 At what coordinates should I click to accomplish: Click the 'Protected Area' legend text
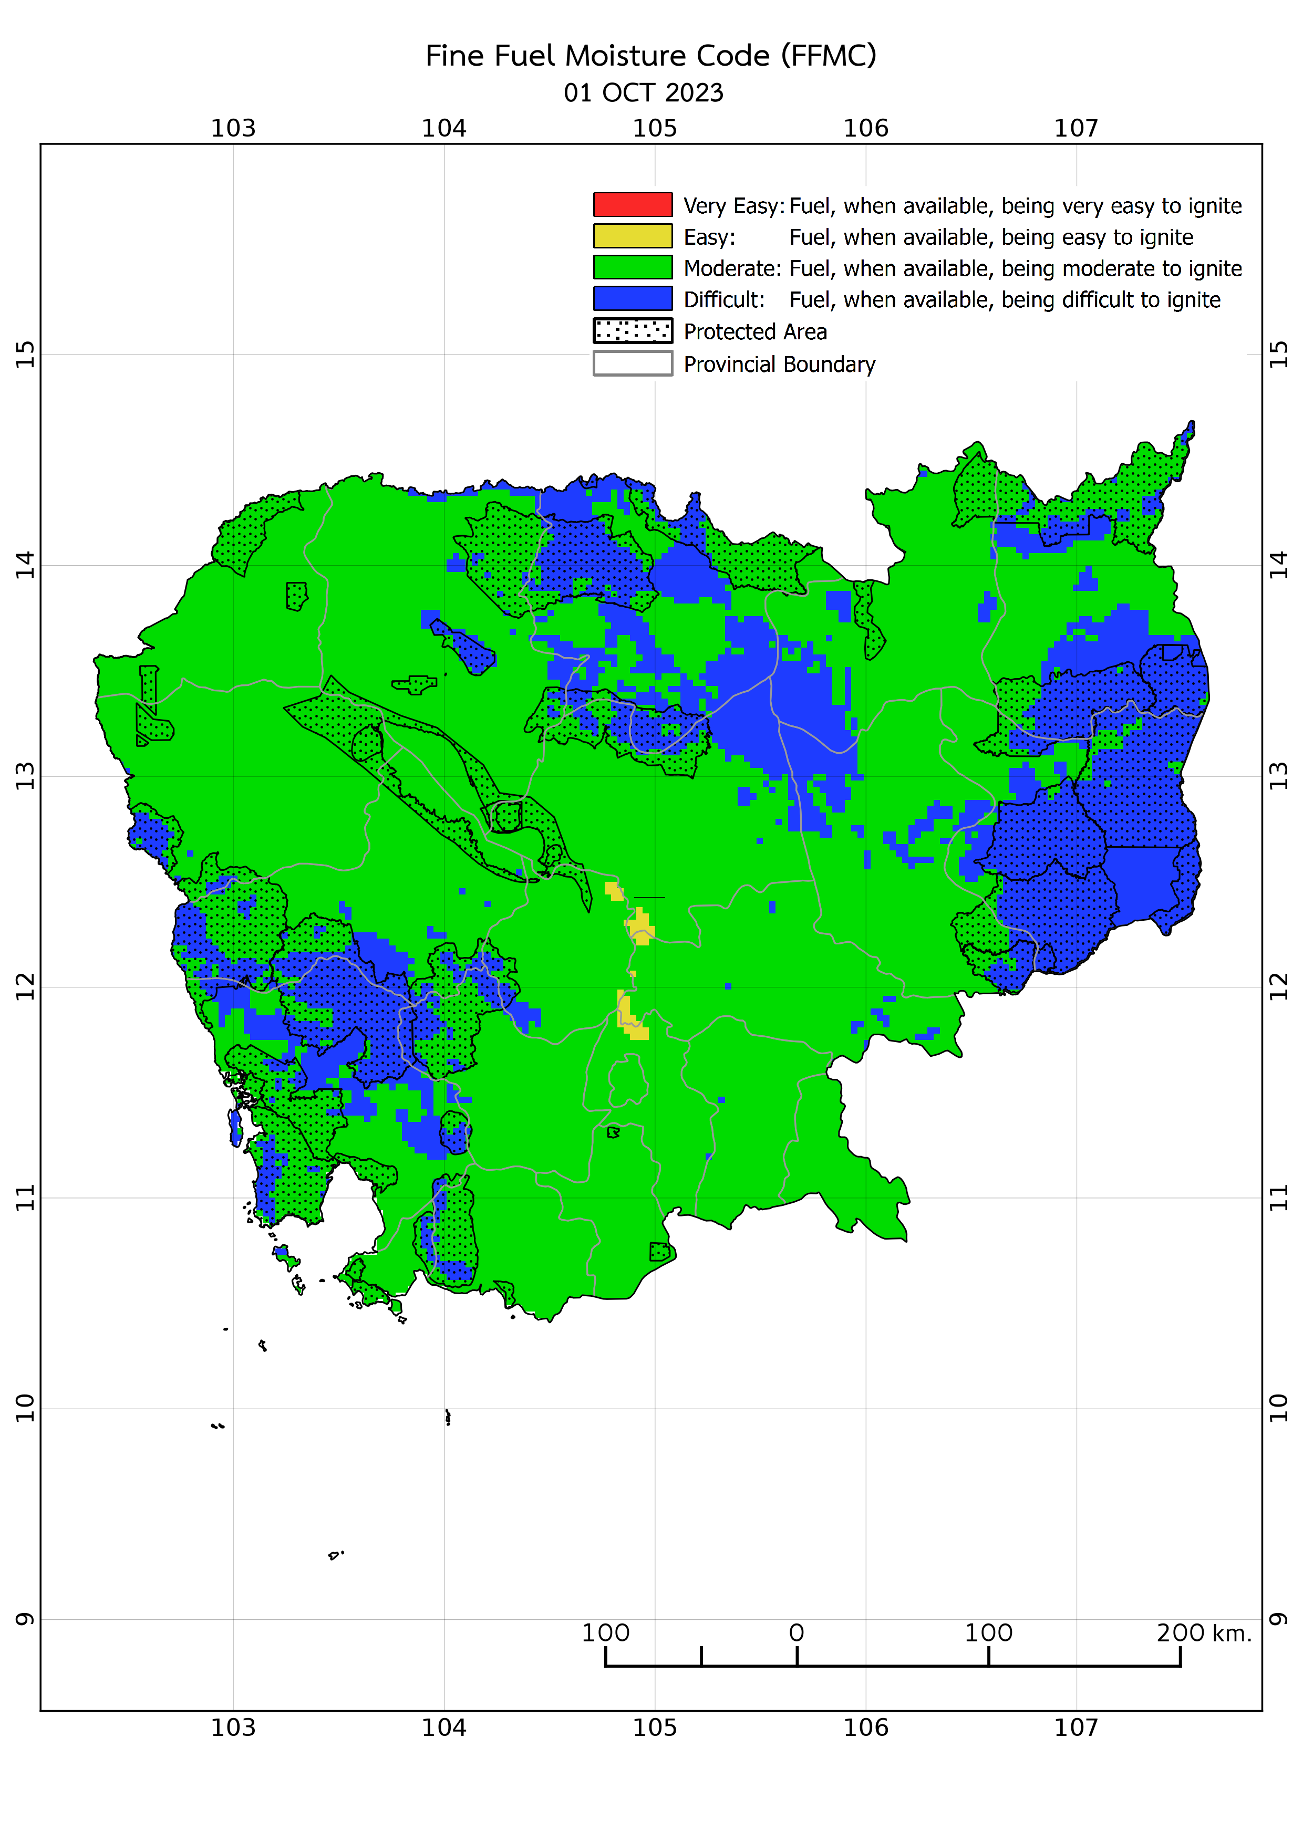point(755,332)
